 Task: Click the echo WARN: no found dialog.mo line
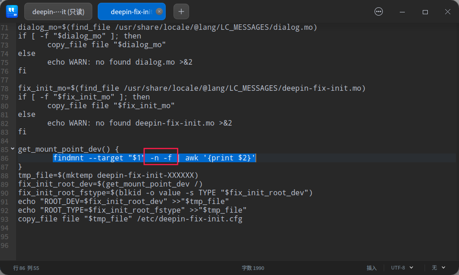[x=120, y=62]
